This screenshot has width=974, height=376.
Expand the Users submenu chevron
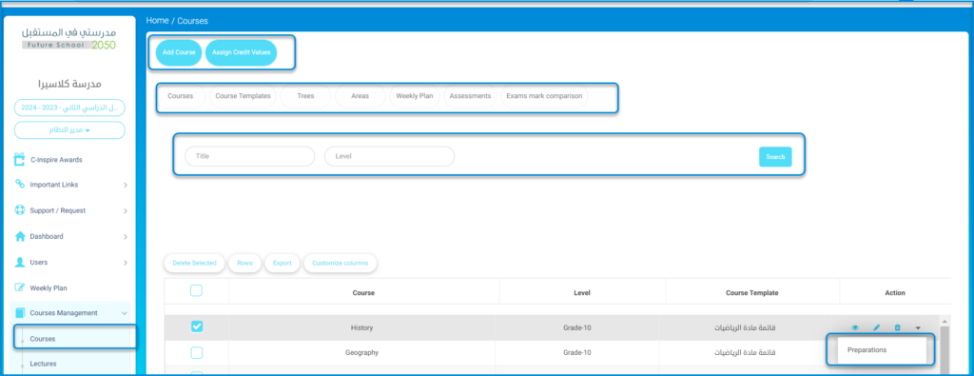[125, 263]
